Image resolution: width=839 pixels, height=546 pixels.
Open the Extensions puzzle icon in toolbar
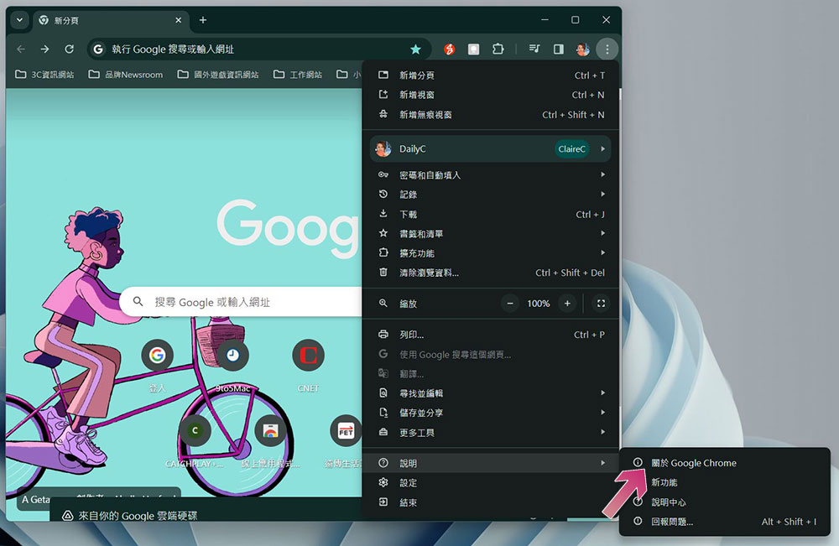coord(498,49)
